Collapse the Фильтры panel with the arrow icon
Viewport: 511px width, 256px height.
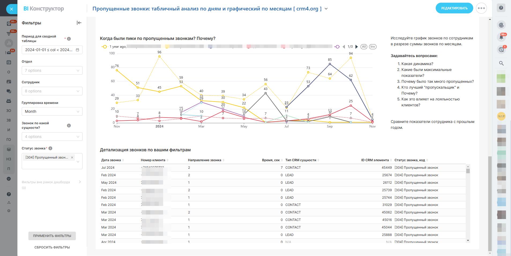(x=79, y=23)
